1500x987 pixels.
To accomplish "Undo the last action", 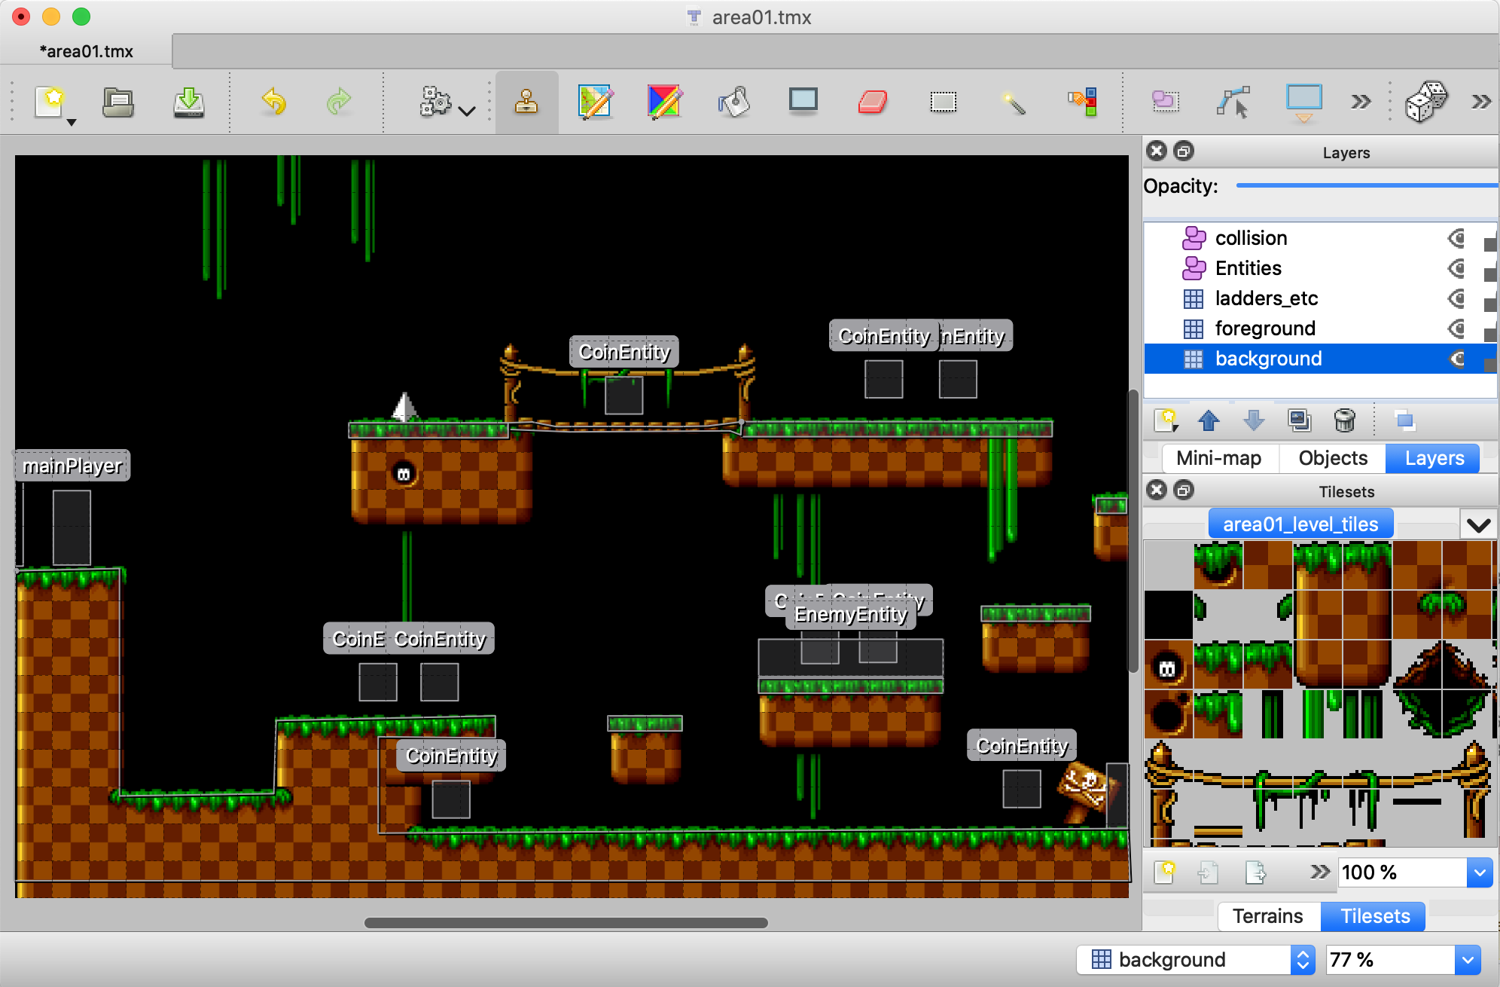I will tap(274, 102).
